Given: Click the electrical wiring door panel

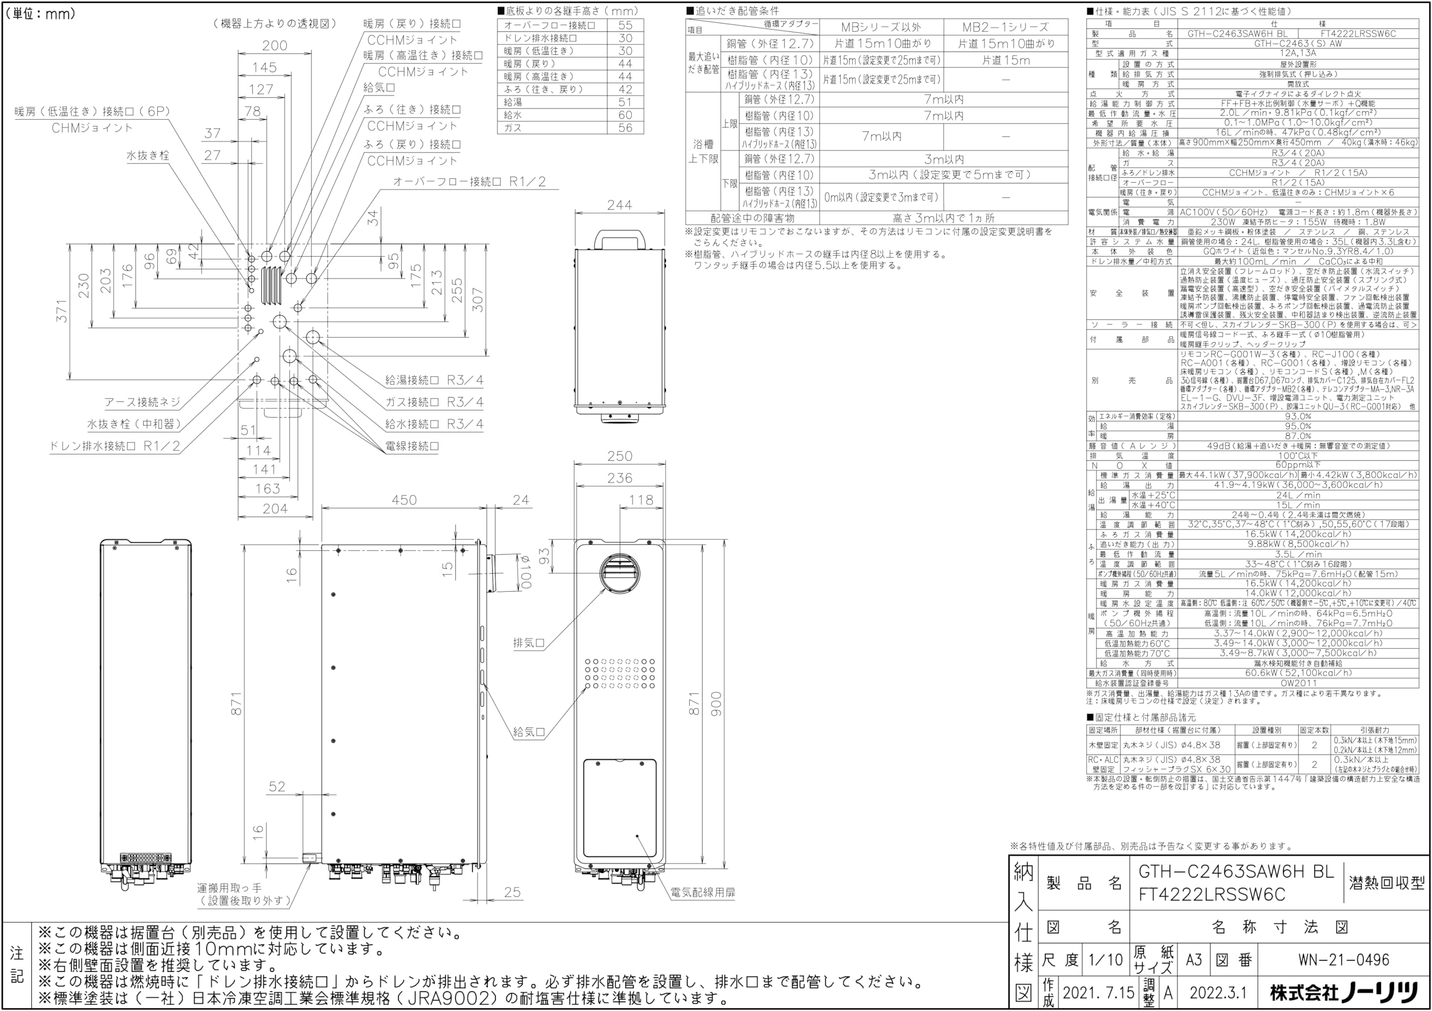Looking at the screenshot, I should (x=619, y=809).
